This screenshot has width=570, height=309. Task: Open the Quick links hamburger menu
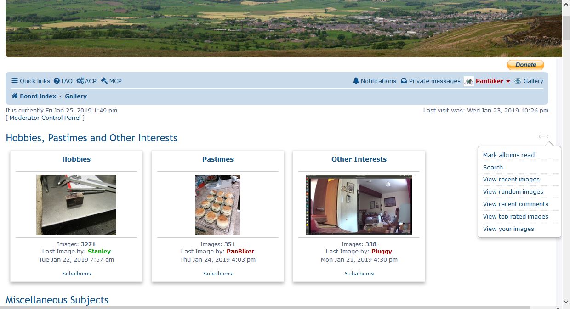(x=15, y=81)
